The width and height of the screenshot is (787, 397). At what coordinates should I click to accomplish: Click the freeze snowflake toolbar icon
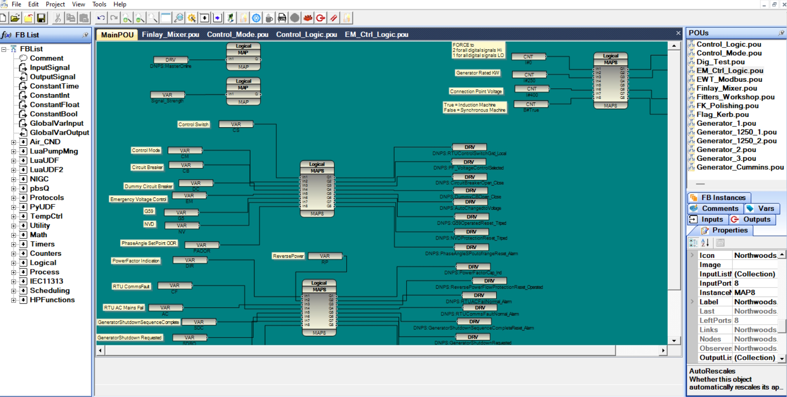[x=256, y=18]
